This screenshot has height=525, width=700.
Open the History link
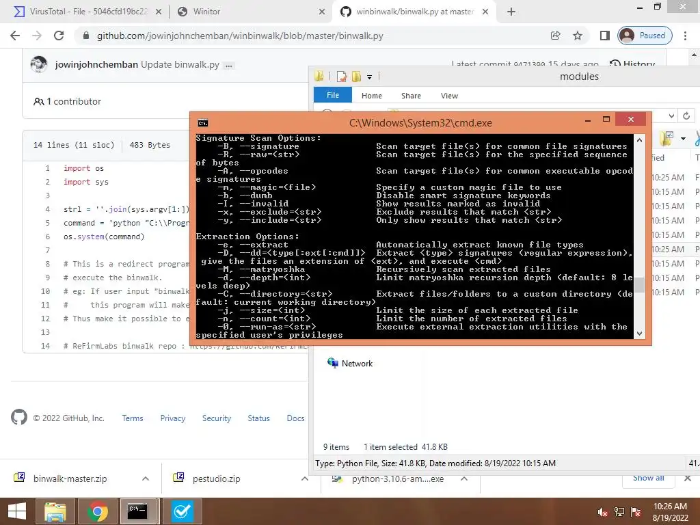[632, 64]
